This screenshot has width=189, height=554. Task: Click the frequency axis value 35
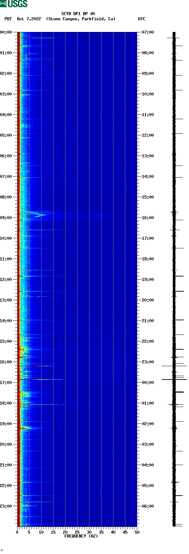(x=101, y=532)
